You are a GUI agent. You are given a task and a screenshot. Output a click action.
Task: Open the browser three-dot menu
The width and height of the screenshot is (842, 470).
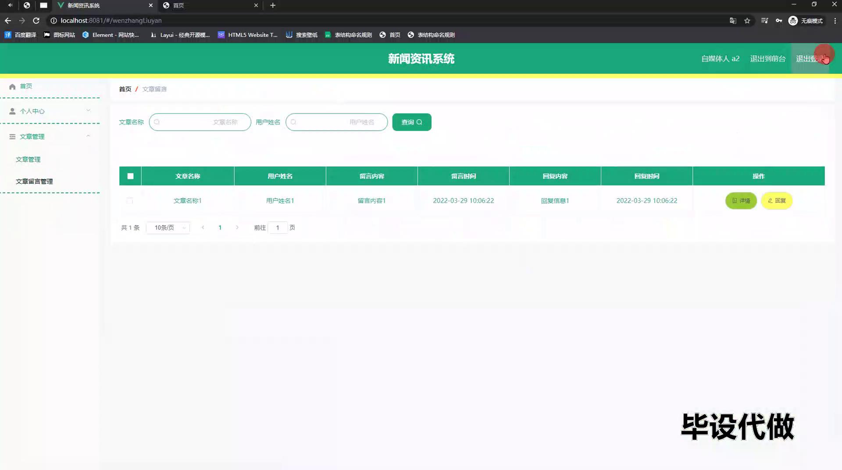click(835, 21)
